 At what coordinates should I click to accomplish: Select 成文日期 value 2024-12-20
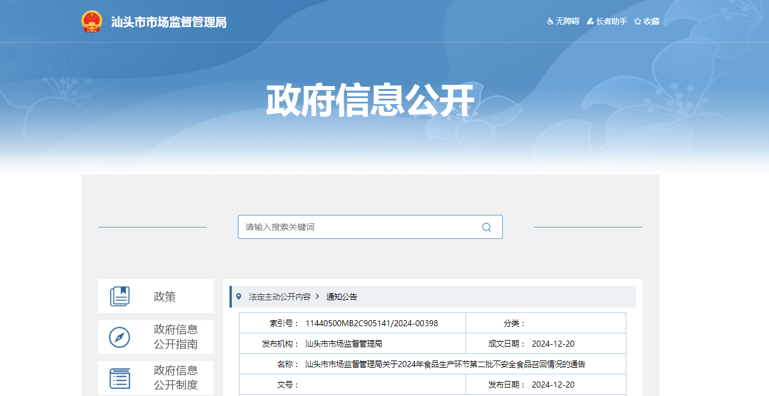(553, 344)
